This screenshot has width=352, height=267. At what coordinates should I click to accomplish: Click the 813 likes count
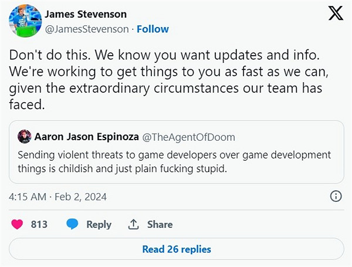39,224
